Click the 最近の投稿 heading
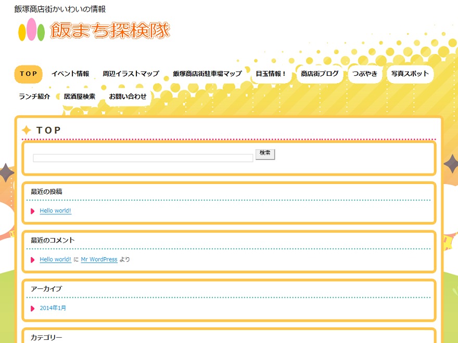This screenshot has width=458, height=343. (46, 192)
